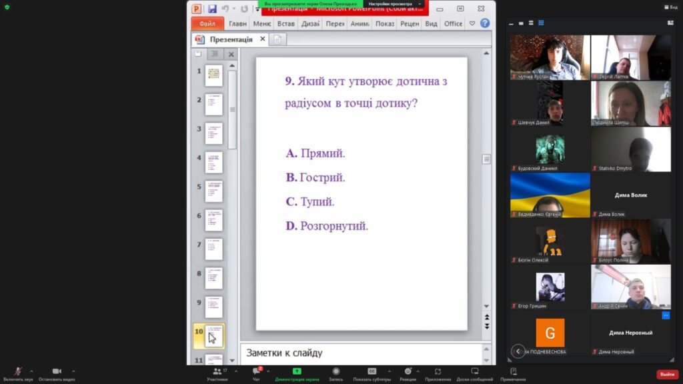The height and width of the screenshot is (384, 683).
Task: Switch video panel to single speaker view
Action: pyautogui.click(x=521, y=23)
